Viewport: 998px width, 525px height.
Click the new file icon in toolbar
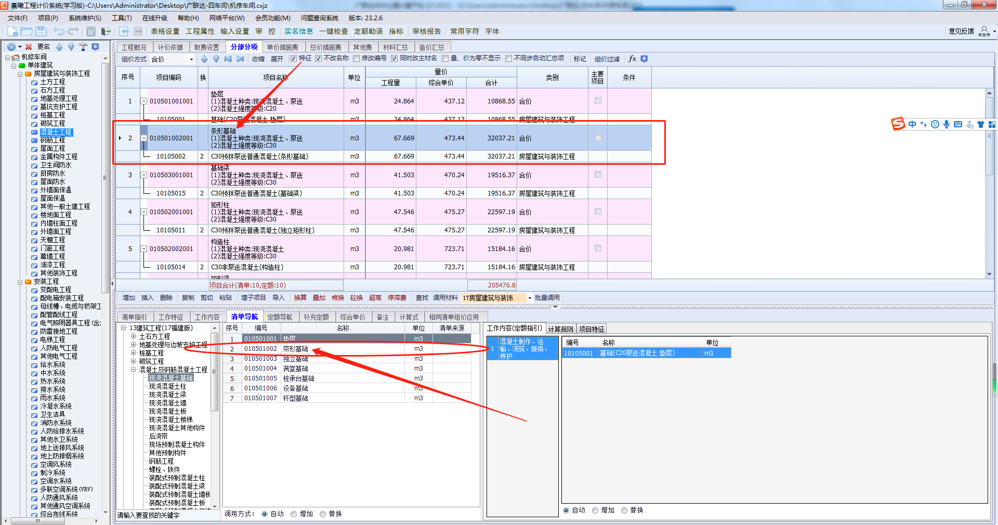coord(12,31)
